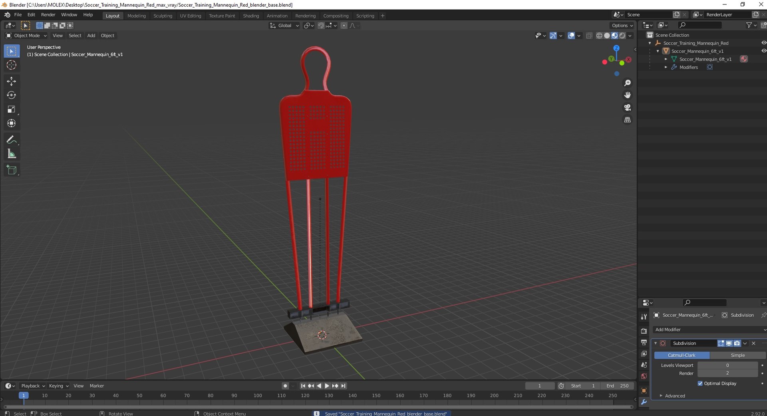Viewport: 767px width, 416px height.
Task: Switch to the Modeling workspace tab
Action: tap(137, 16)
